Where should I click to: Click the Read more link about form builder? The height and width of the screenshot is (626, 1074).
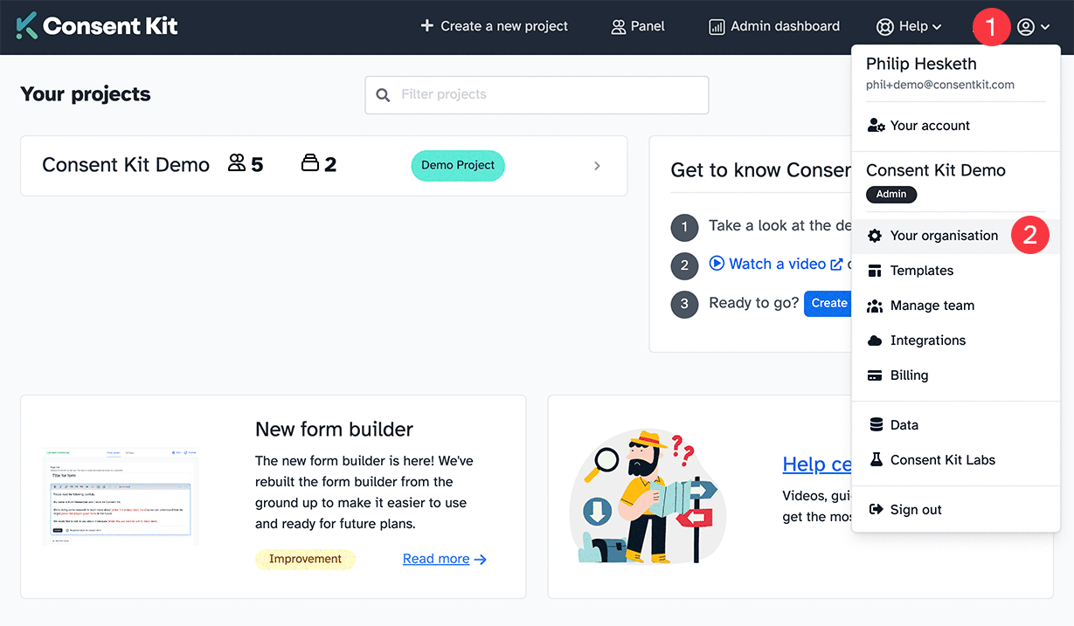pyautogui.click(x=436, y=558)
